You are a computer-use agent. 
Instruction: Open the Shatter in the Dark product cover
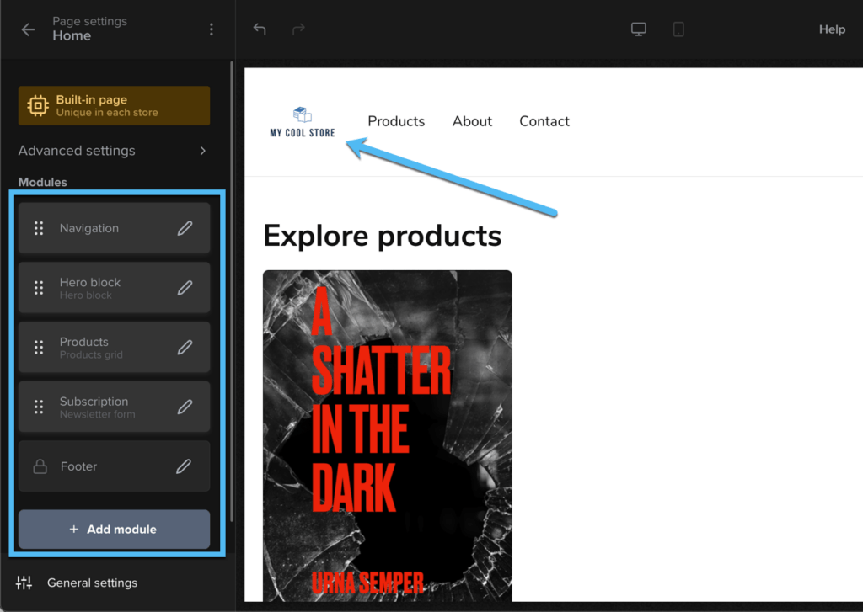(388, 435)
